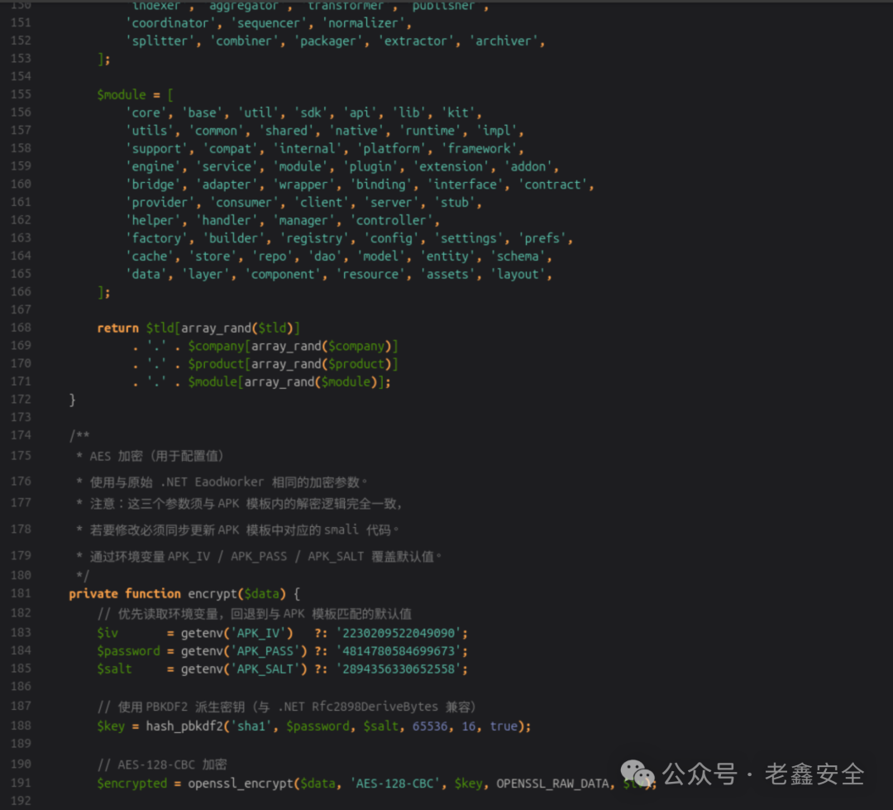Click line number 181 in the gutter

coord(21,593)
